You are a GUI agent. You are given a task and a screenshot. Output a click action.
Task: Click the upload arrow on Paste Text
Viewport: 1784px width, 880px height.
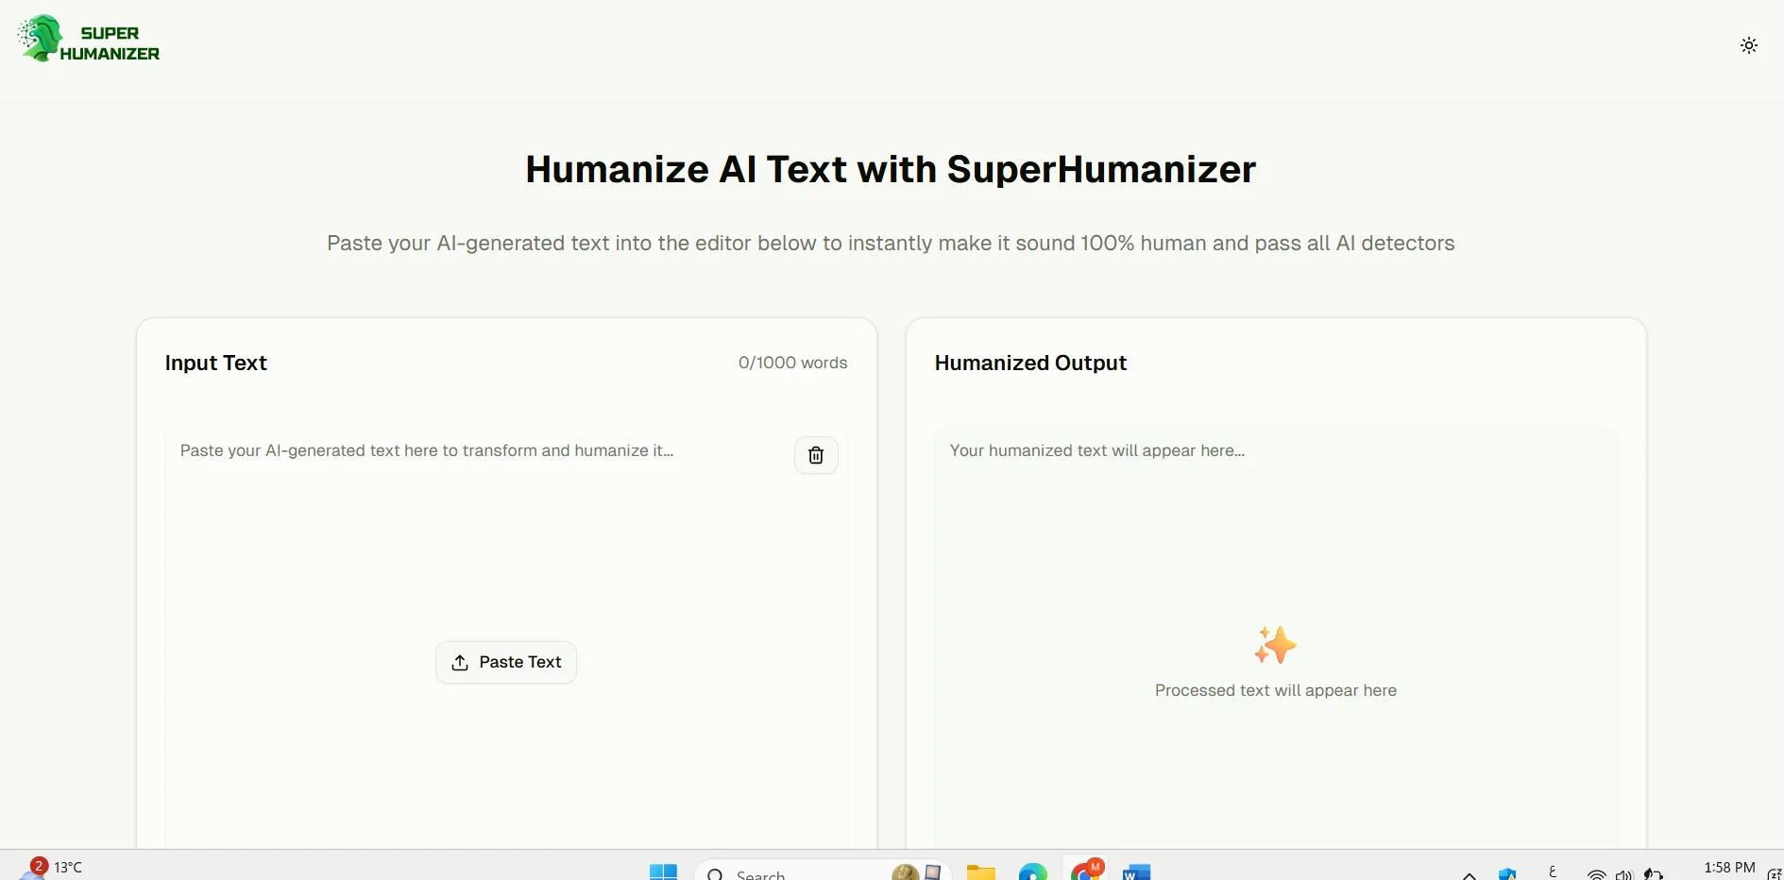tap(459, 662)
